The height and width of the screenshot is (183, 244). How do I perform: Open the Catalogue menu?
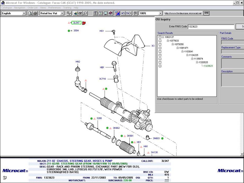pos(6,8)
